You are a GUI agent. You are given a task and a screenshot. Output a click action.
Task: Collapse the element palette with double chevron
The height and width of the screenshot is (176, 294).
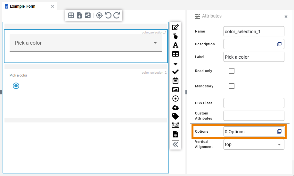(176, 144)
